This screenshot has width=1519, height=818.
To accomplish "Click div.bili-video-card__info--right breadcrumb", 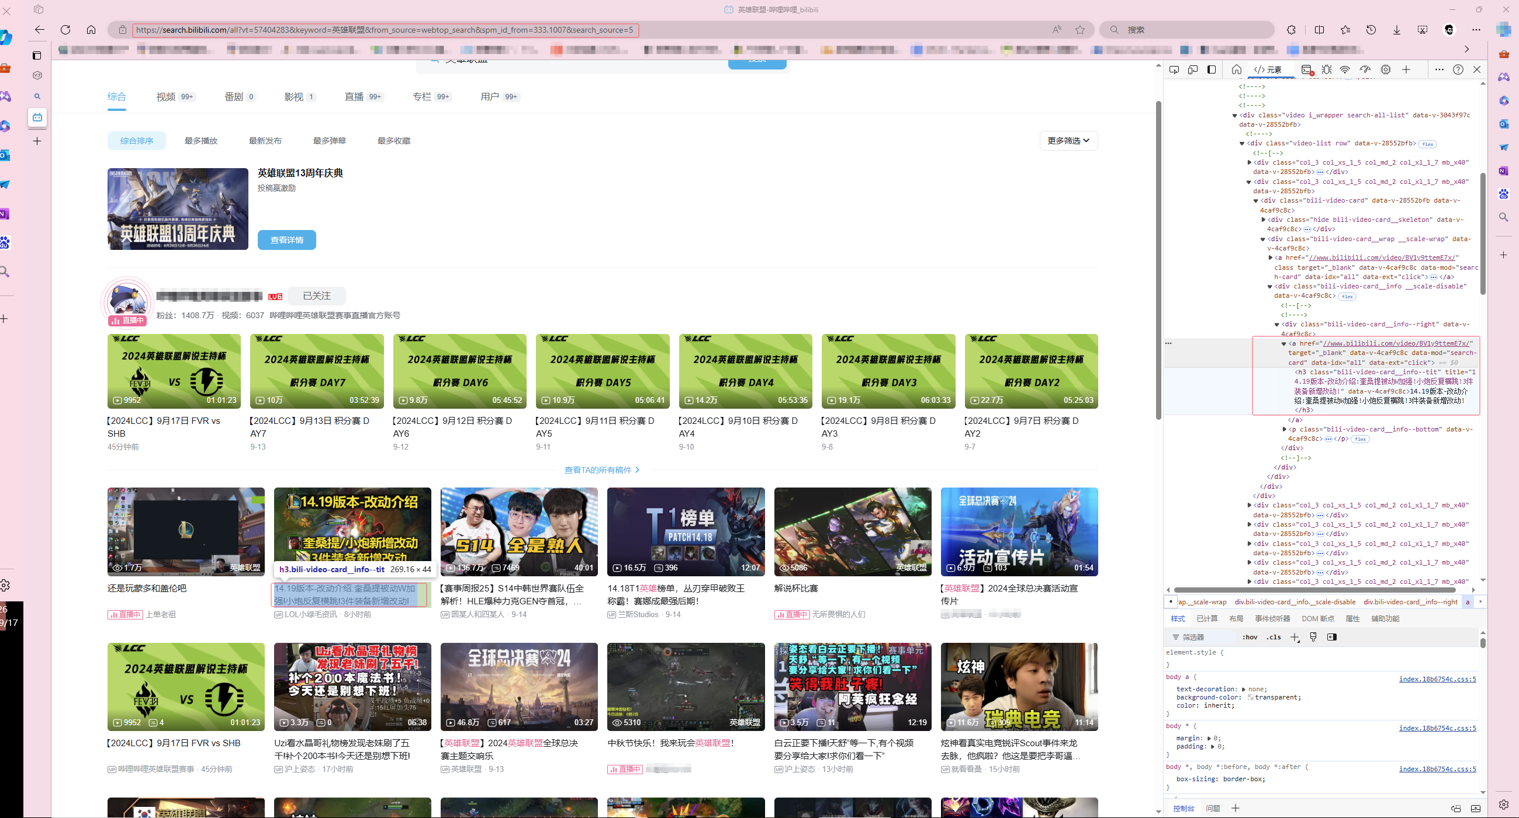I will click(1410, 602).
